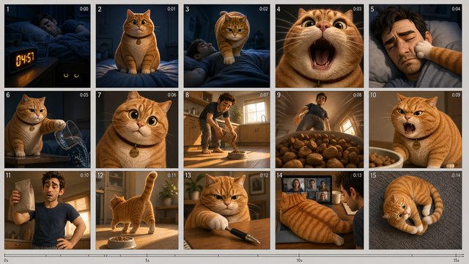Screen dimensions: 469x264
Task: Select frame 6 cat tipping water glass
Action: [x=47, y=130]
